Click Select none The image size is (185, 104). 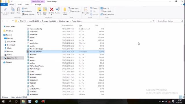click(x=106, y=11)
